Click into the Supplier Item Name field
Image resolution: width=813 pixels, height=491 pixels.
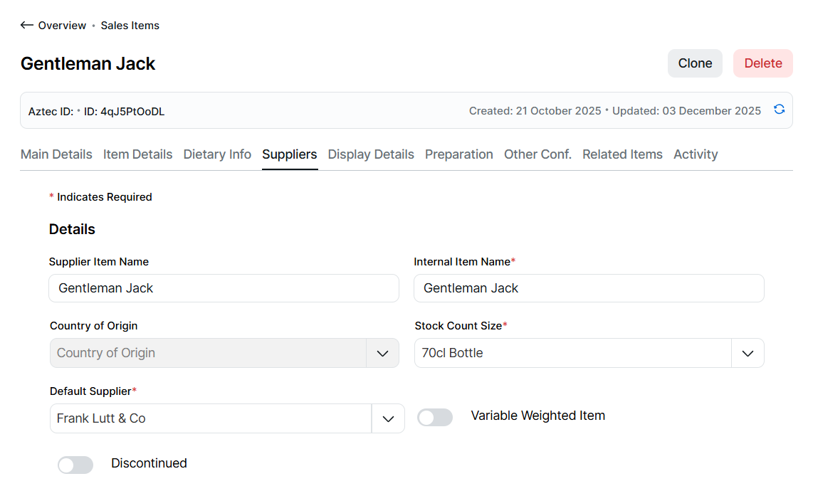[x=224, y=288]
